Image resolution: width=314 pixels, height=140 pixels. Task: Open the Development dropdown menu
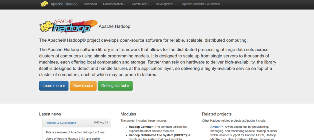166,4
